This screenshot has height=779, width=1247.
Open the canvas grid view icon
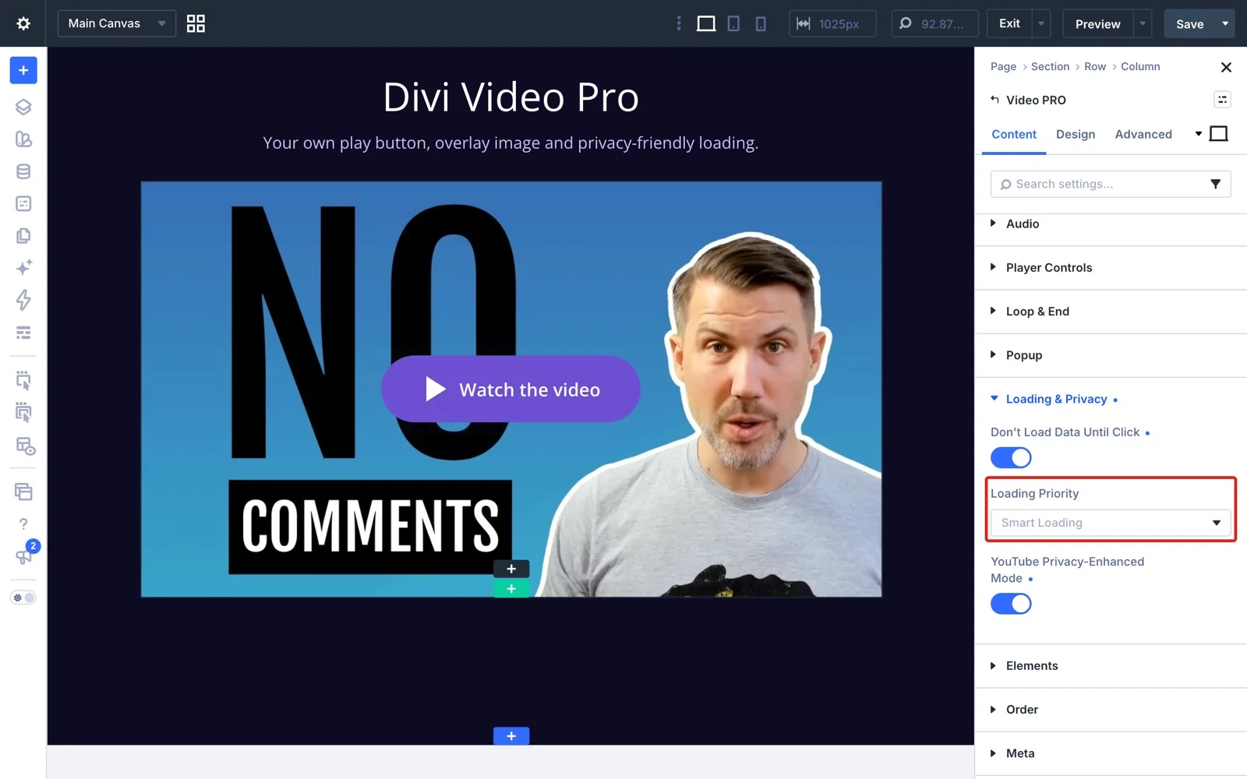196,23
